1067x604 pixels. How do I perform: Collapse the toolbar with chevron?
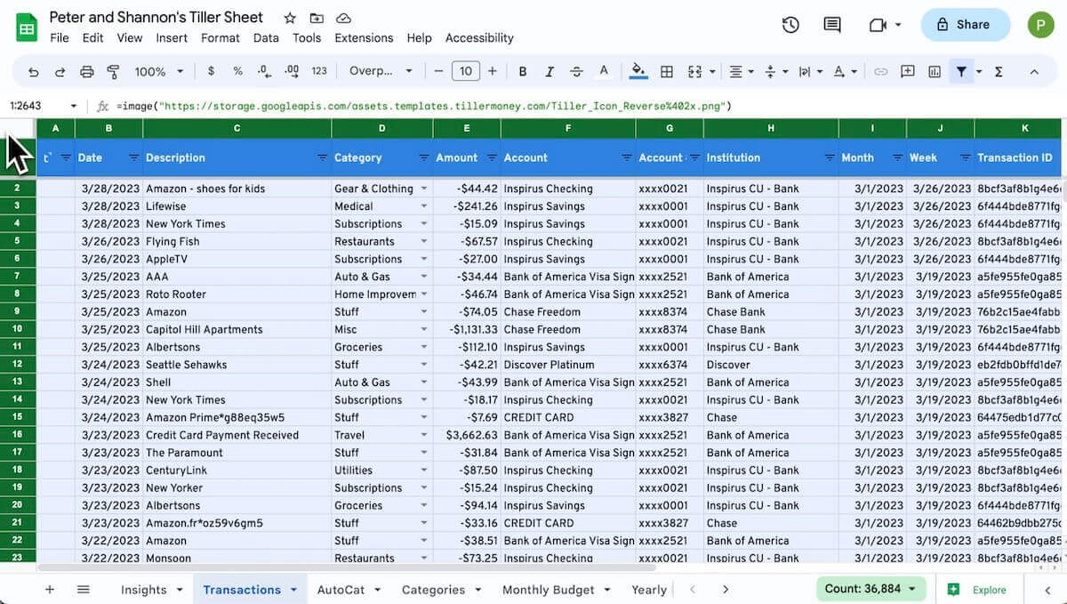tap(1034, 71)
